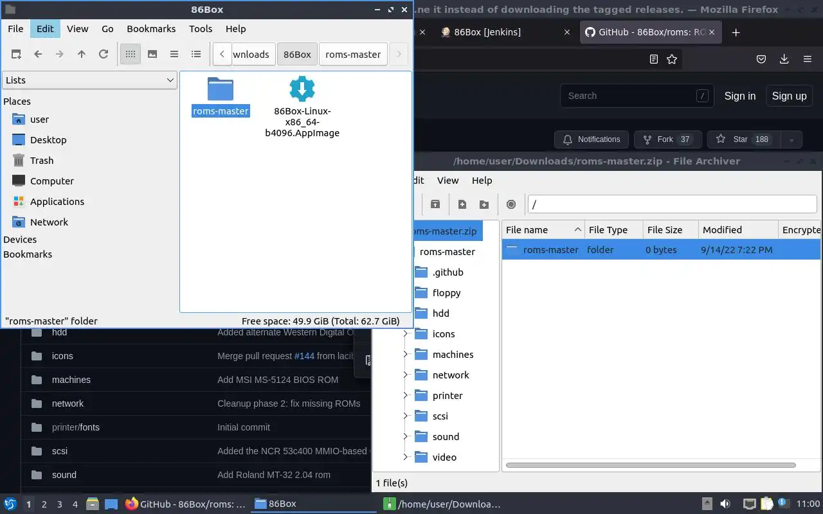Open View menu in 86Box window
The height and width of the screenshot is (514, 823).
tap(78, 29)
